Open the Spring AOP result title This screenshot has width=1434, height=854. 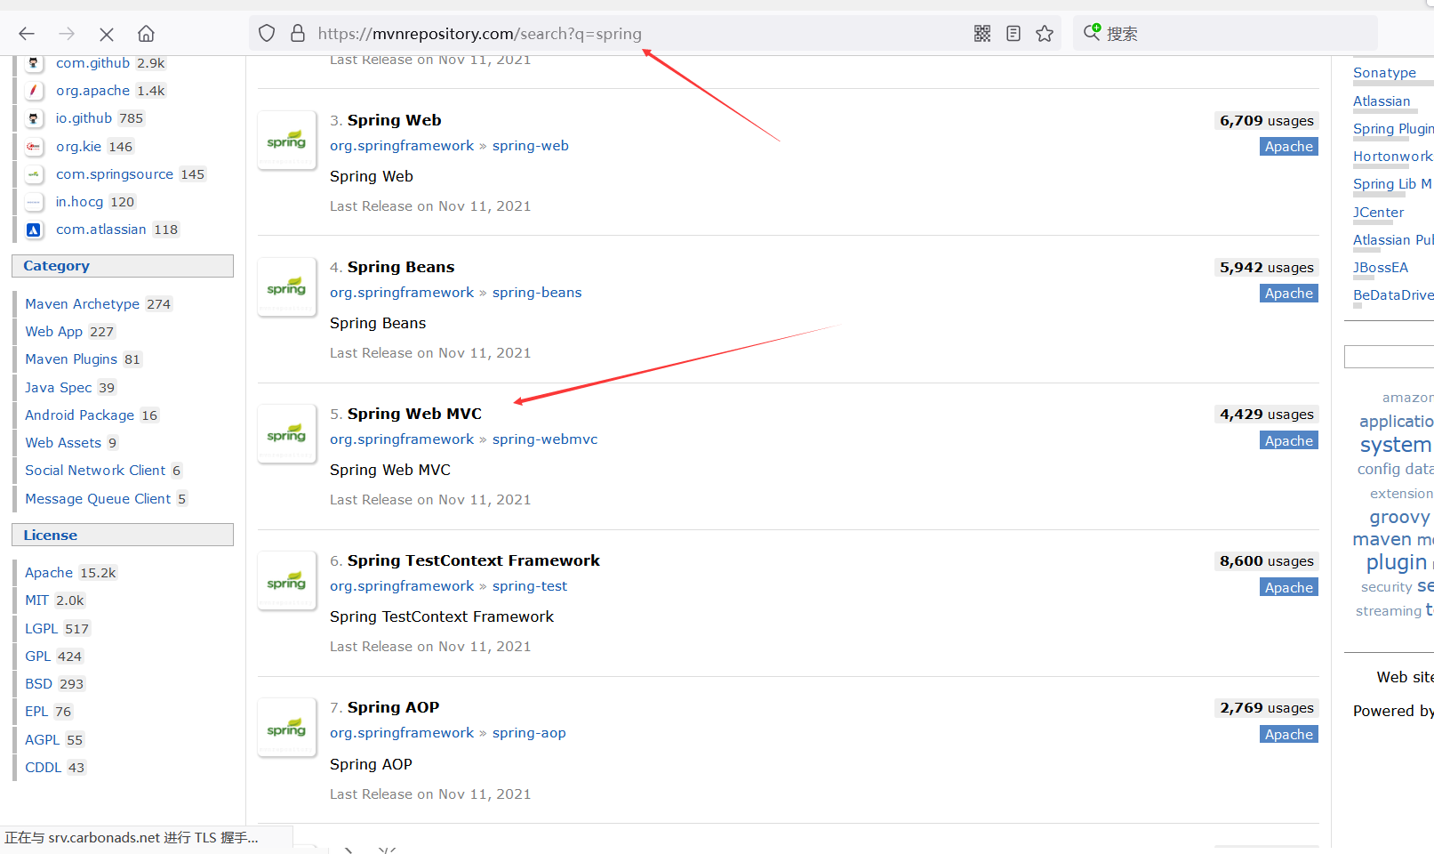[393, 707]
